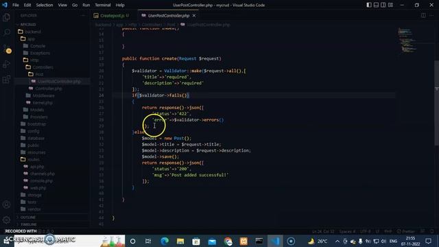Click LF end of line in status bar
The width and height of the screenshot is (439, 247).
(377, 231)
